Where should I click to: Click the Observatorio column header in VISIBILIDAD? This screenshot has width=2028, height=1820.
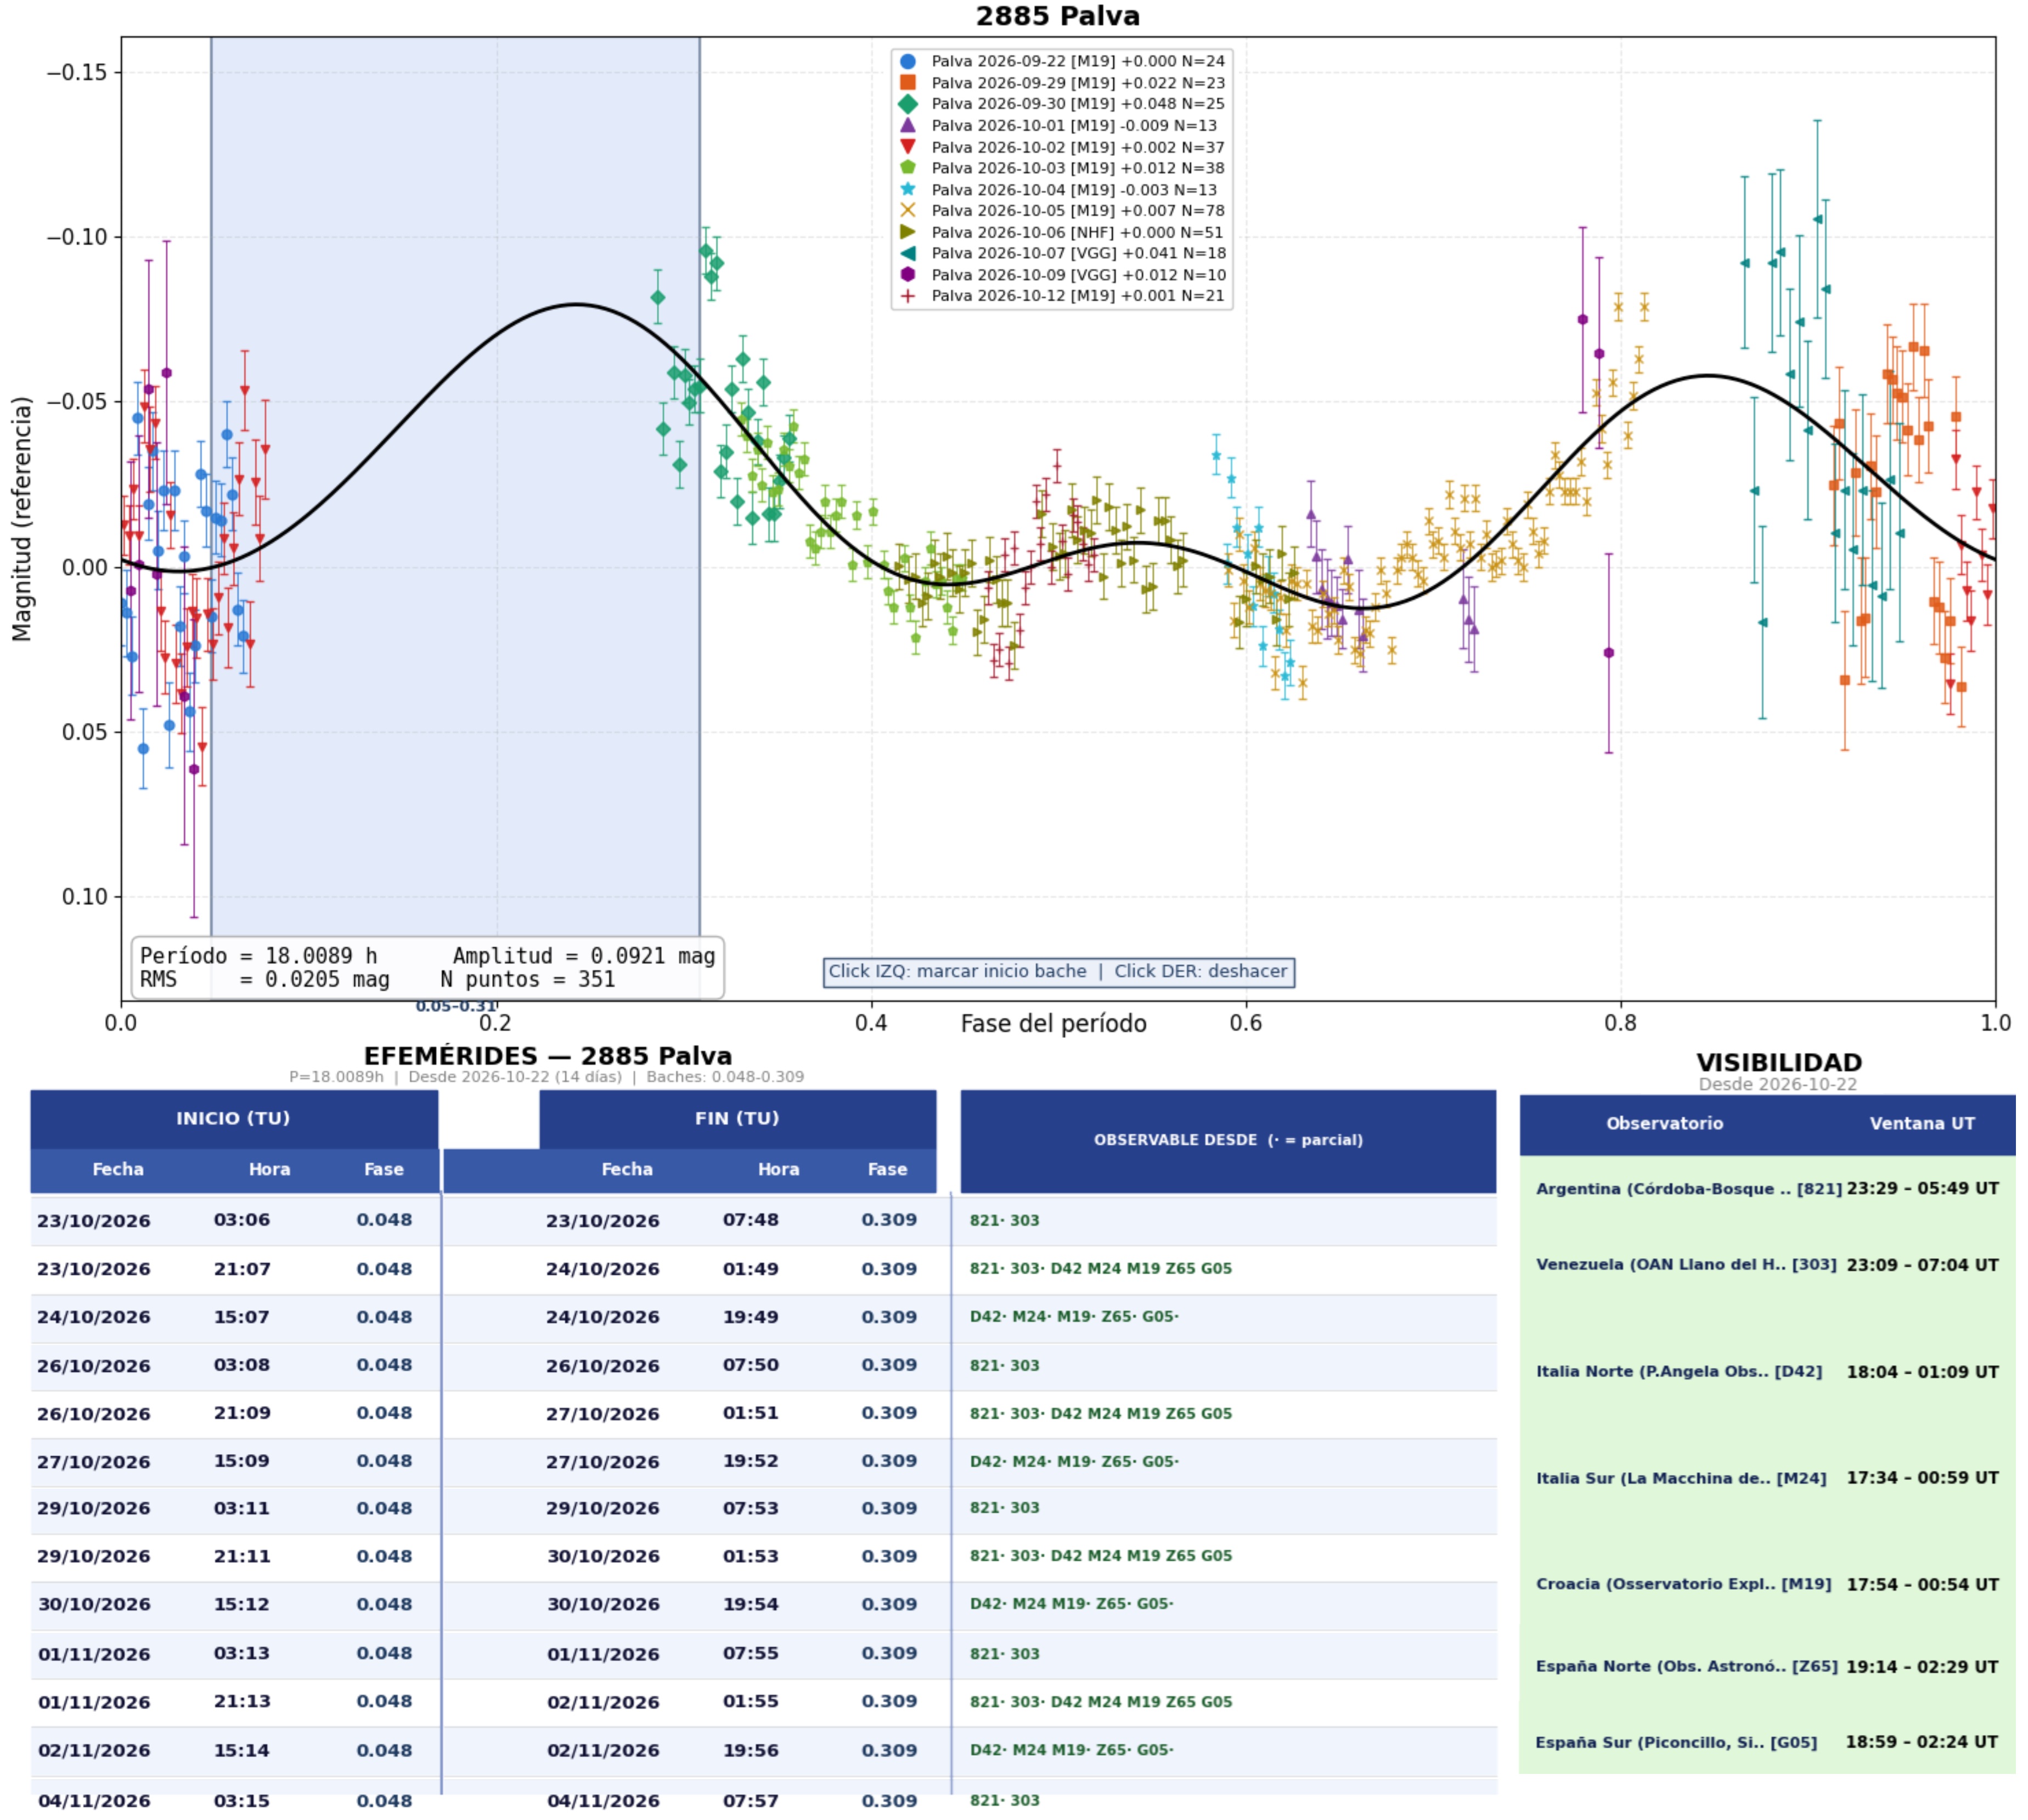1665,1123
